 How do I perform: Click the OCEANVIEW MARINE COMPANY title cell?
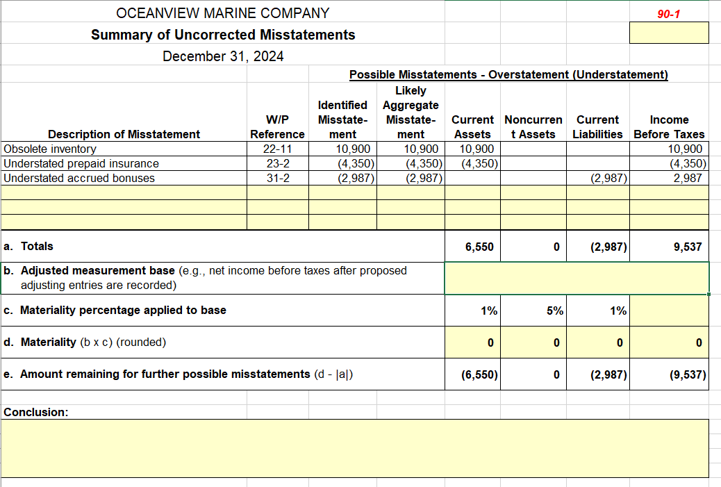(x=222, y=12)
